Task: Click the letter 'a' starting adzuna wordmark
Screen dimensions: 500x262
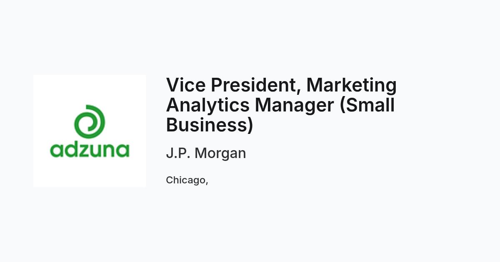Action: coord(56,151)
